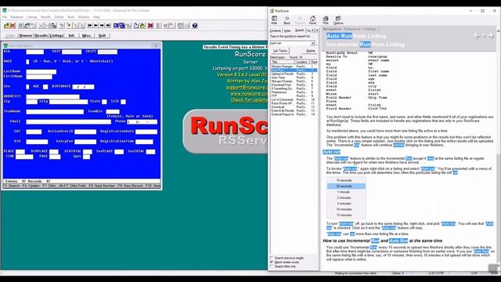Open the Results menu
The width and height of the screenshot is (501, 282).
pyautogui.click(x=45, y=17)
